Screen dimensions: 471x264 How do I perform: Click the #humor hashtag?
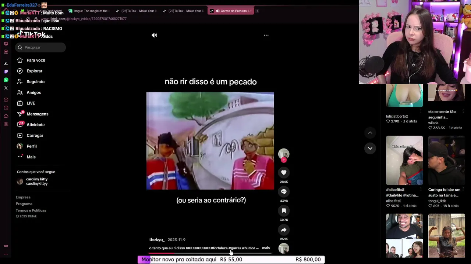248,248
